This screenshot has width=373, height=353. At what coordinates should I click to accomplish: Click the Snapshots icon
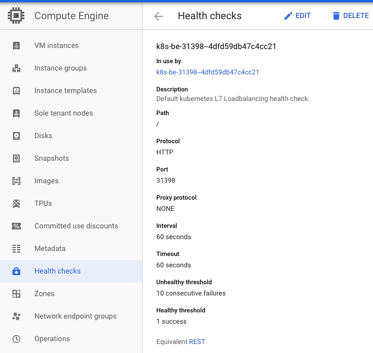16,158
